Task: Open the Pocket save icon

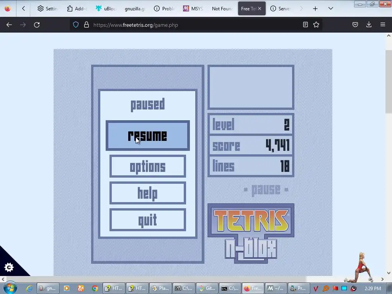Action: click(x=355, y=24)
